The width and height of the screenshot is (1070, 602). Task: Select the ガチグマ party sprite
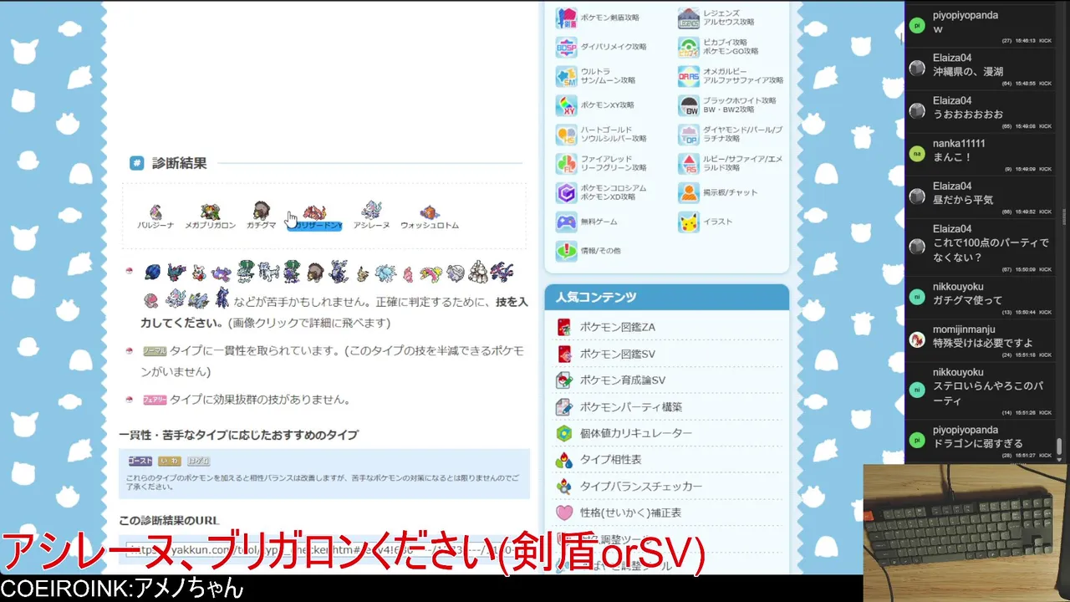(261, 211)
